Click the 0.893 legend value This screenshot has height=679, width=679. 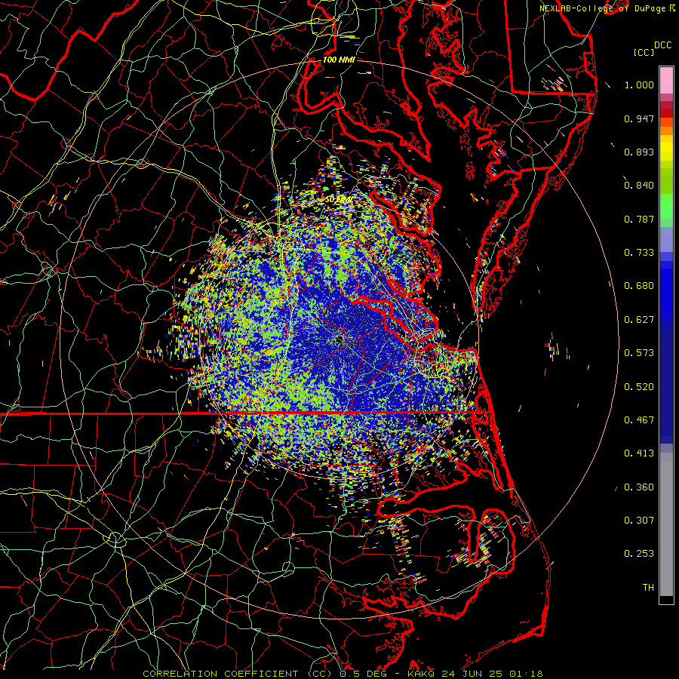click(639, 152)
